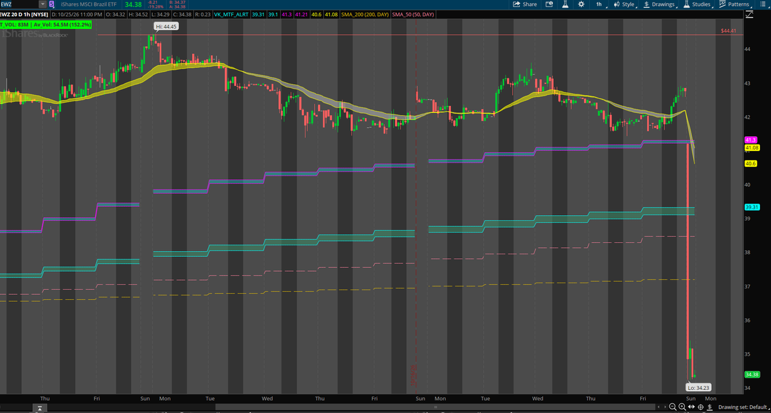Click the VK_MTF_ALRT study label
The height and width of the screenshot is (413, 771).
pos(231,14)
